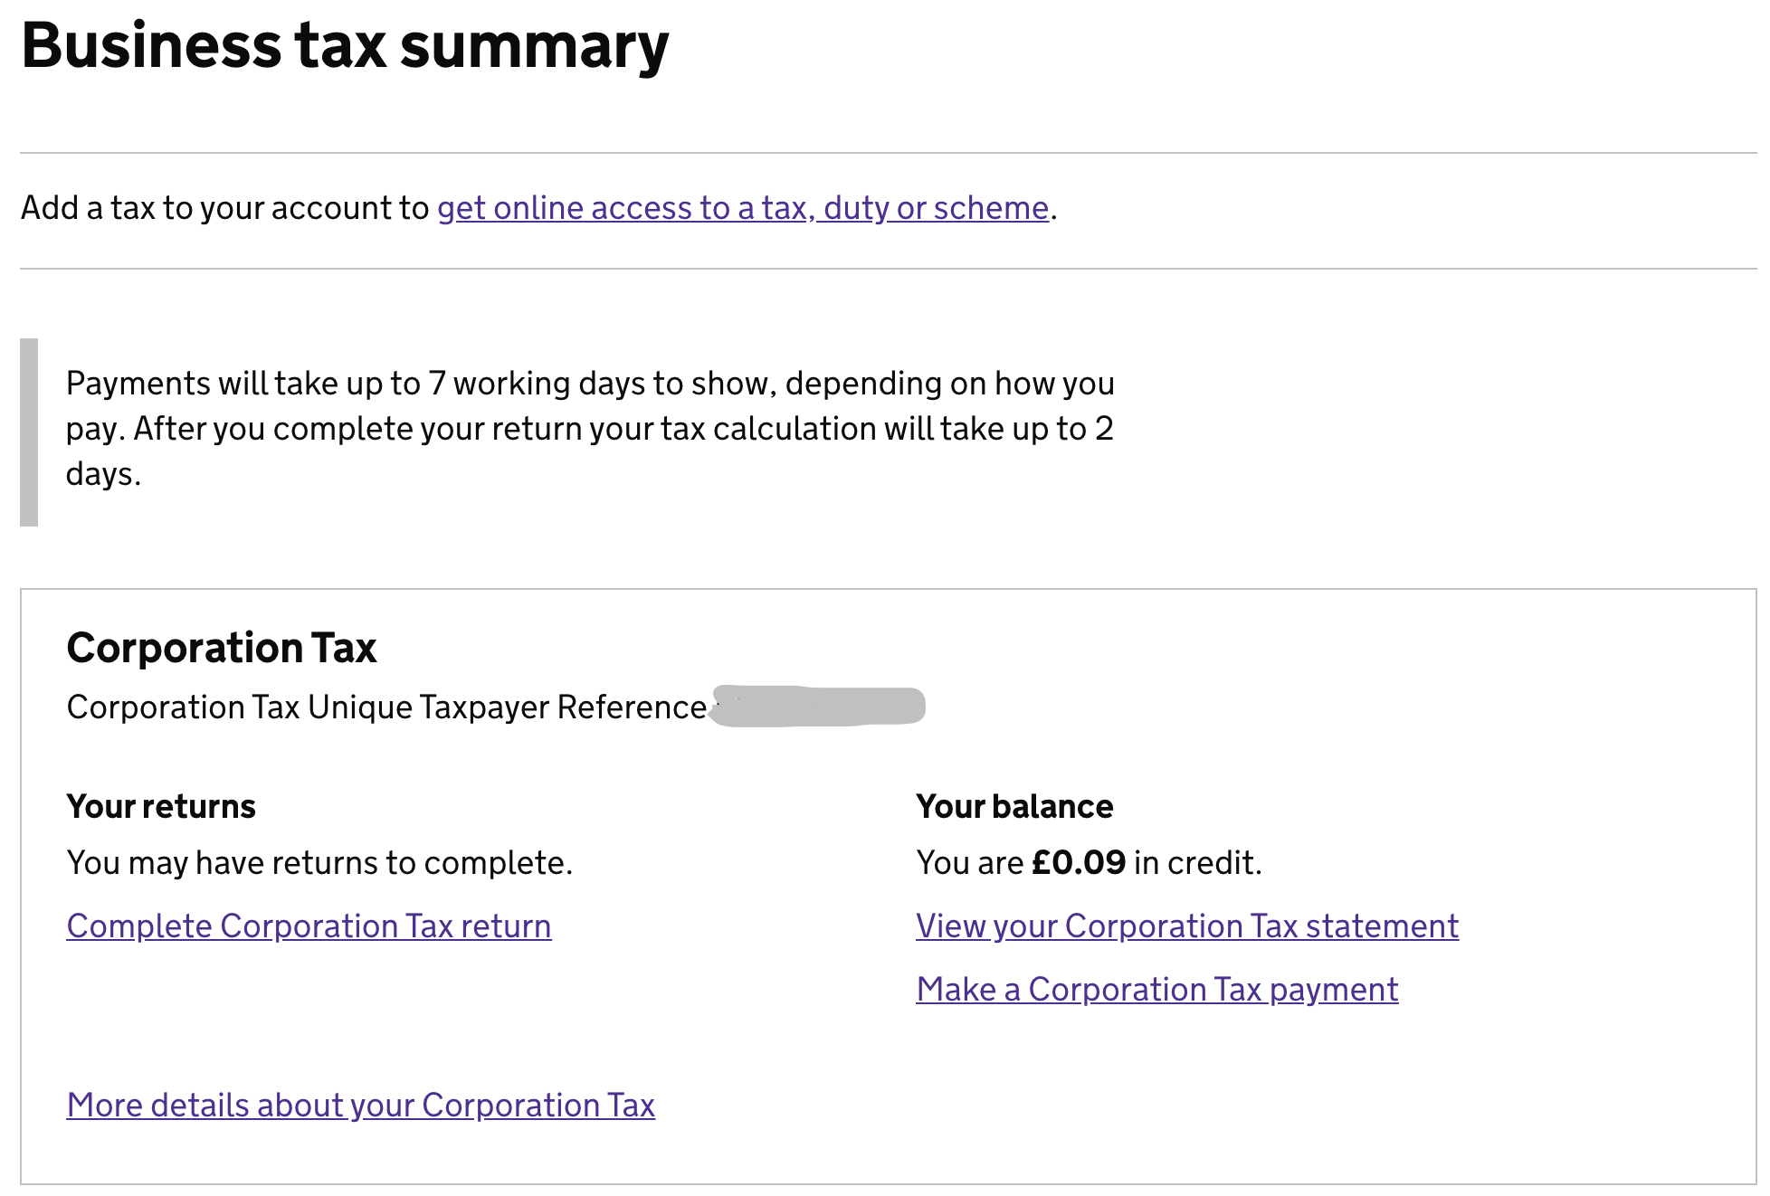Click the Corporation Tax section heading
The image size is (1770, 1196).
point(221,648)
